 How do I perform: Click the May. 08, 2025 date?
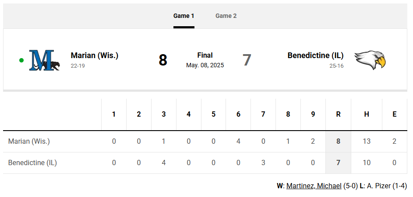[205, 65]
